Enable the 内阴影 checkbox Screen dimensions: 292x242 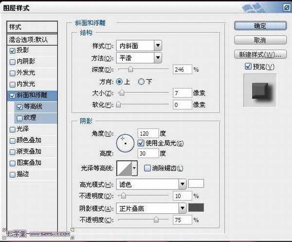(12, 61)
